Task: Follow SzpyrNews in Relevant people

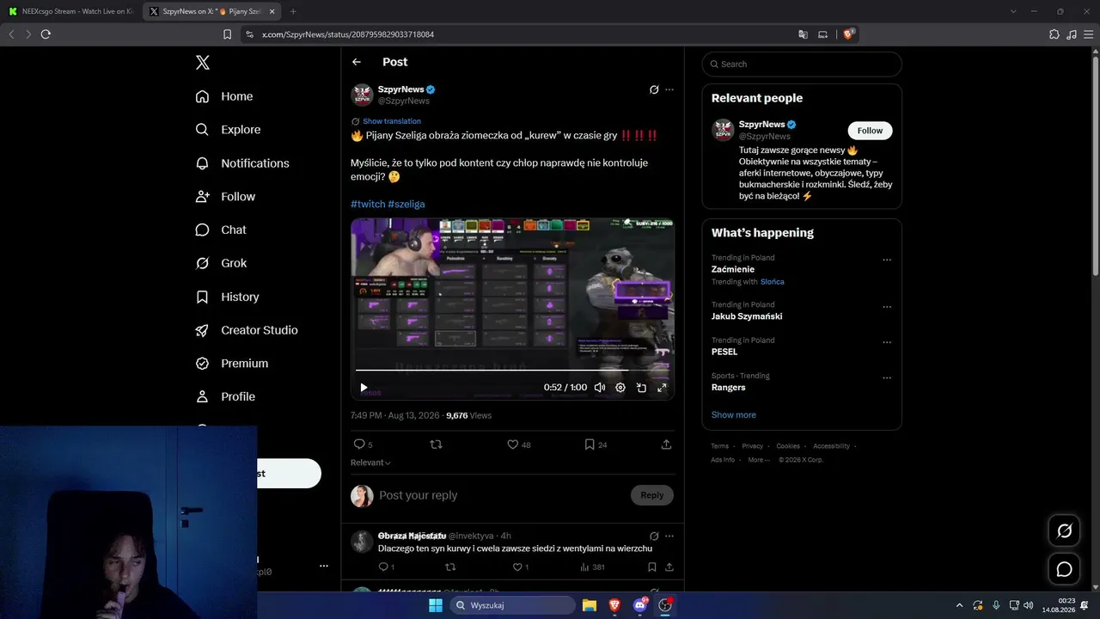Action: (870, 131)
